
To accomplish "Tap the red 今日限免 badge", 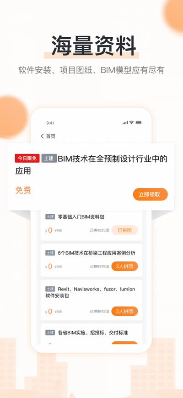I will pyautogui.click(x=27, y=159).
